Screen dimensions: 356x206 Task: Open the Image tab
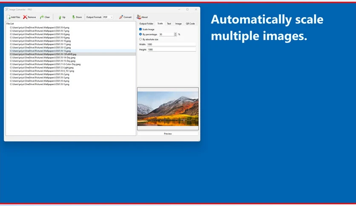click(x=178, y=23)
